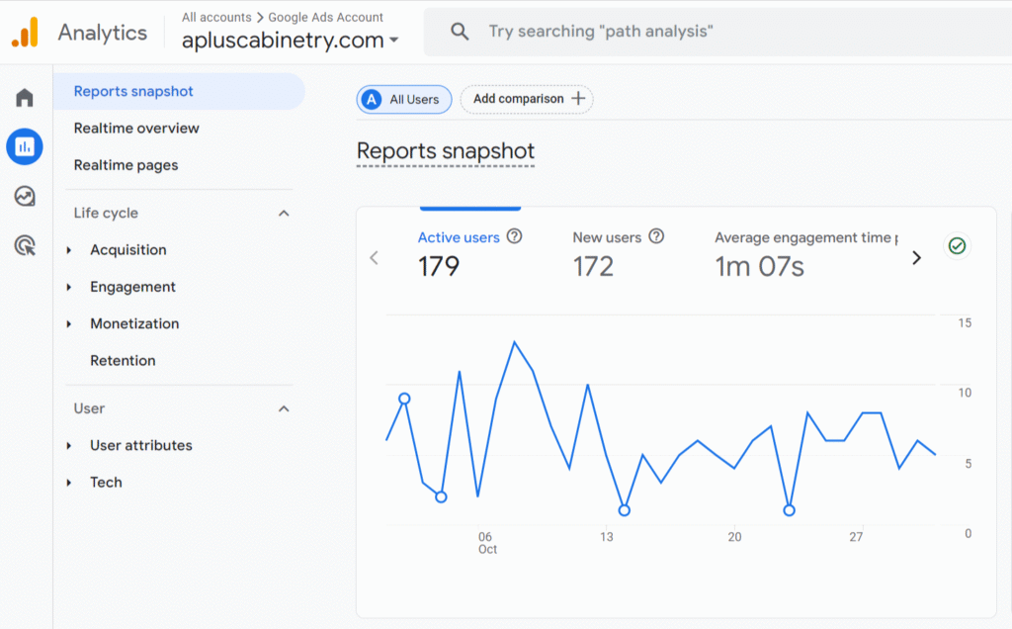Click the New users help icon

(656, 237)
